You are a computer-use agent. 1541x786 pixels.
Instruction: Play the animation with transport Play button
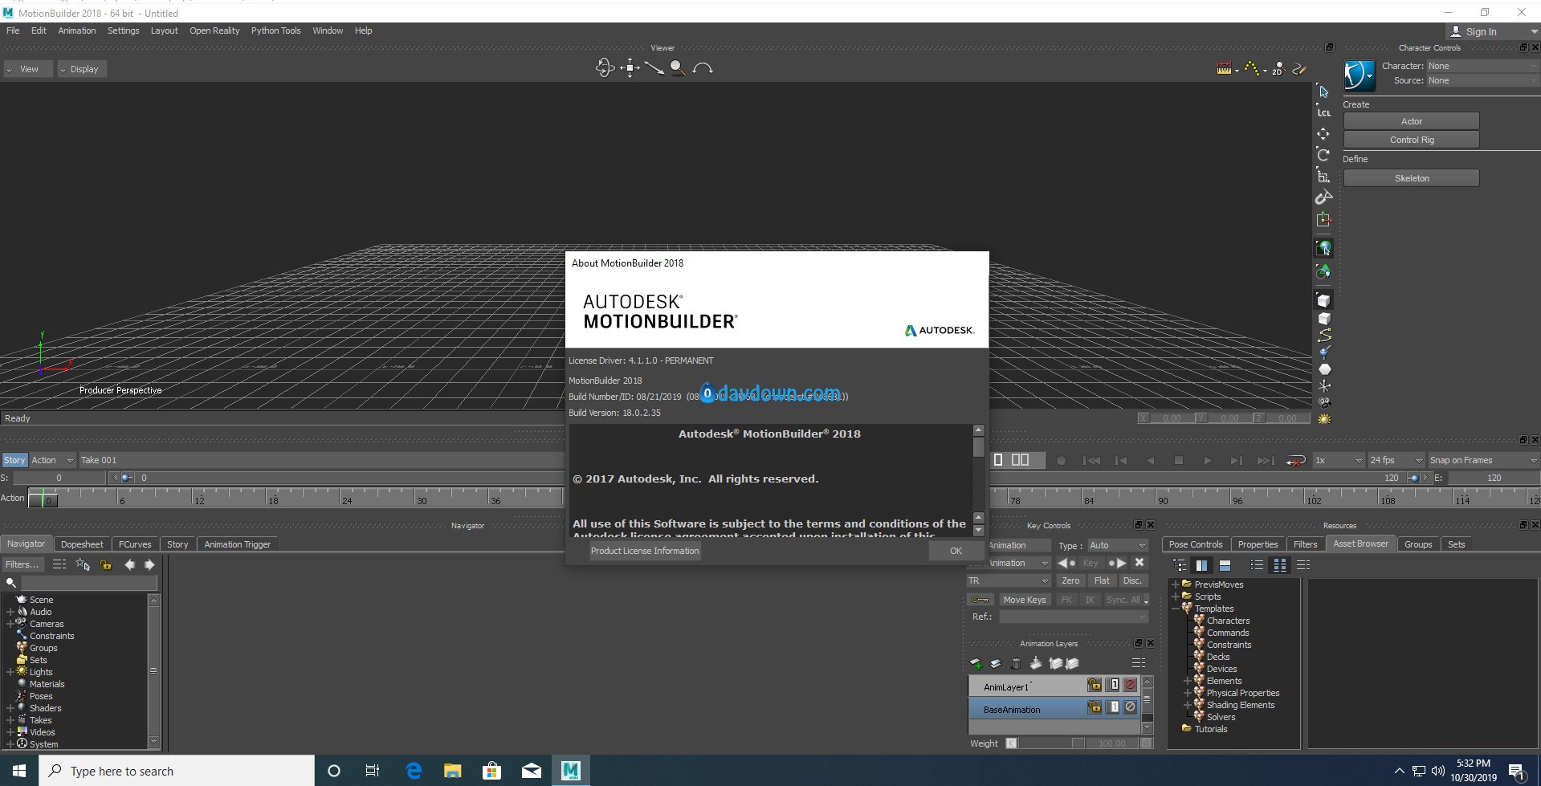1207,461
